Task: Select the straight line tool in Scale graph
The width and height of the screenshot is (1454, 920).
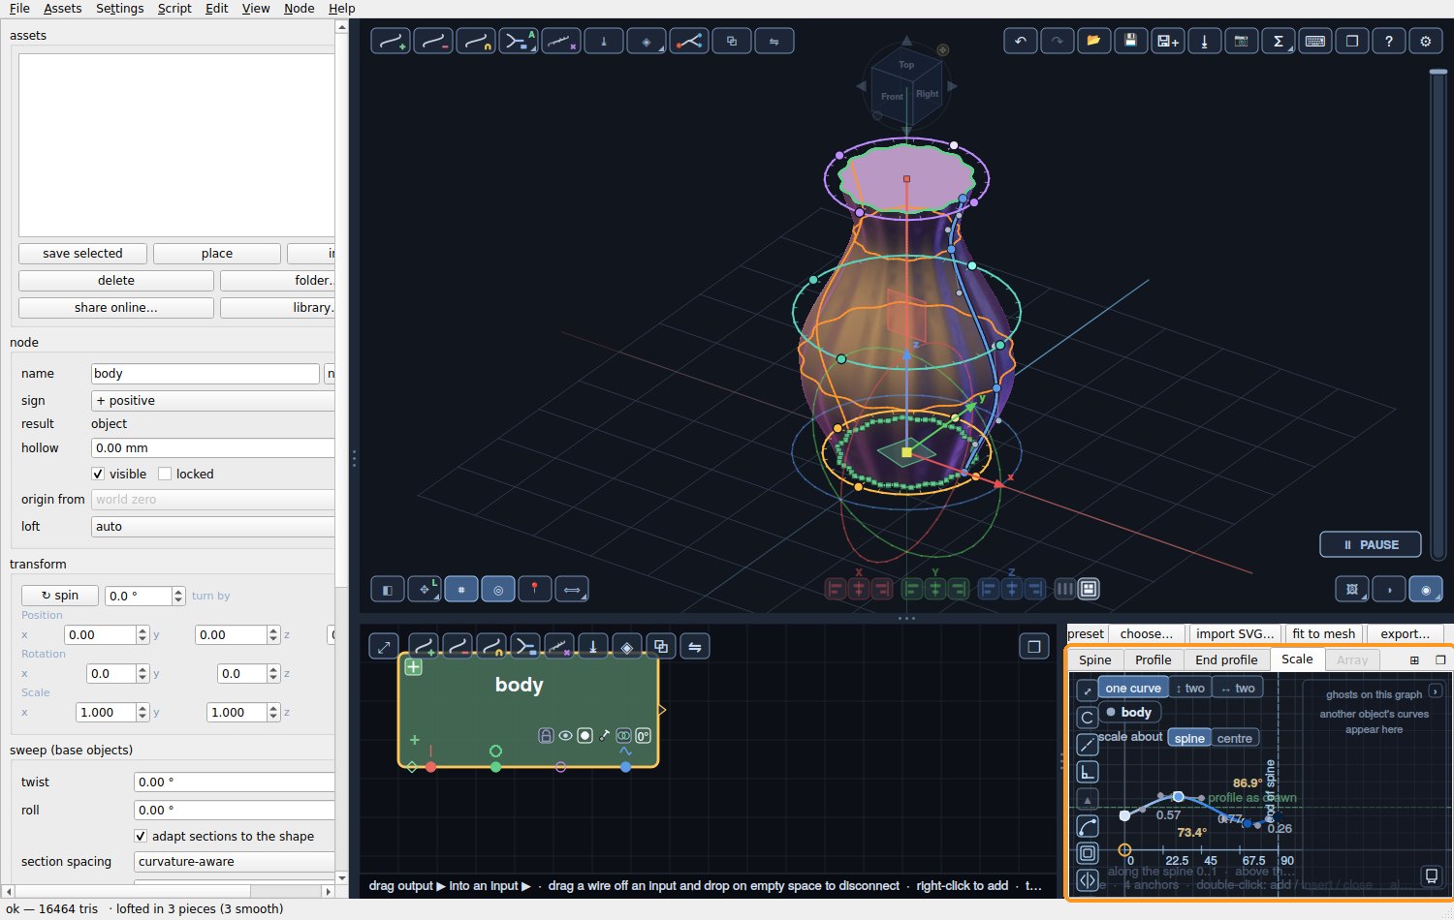Action: point(1088,745)
